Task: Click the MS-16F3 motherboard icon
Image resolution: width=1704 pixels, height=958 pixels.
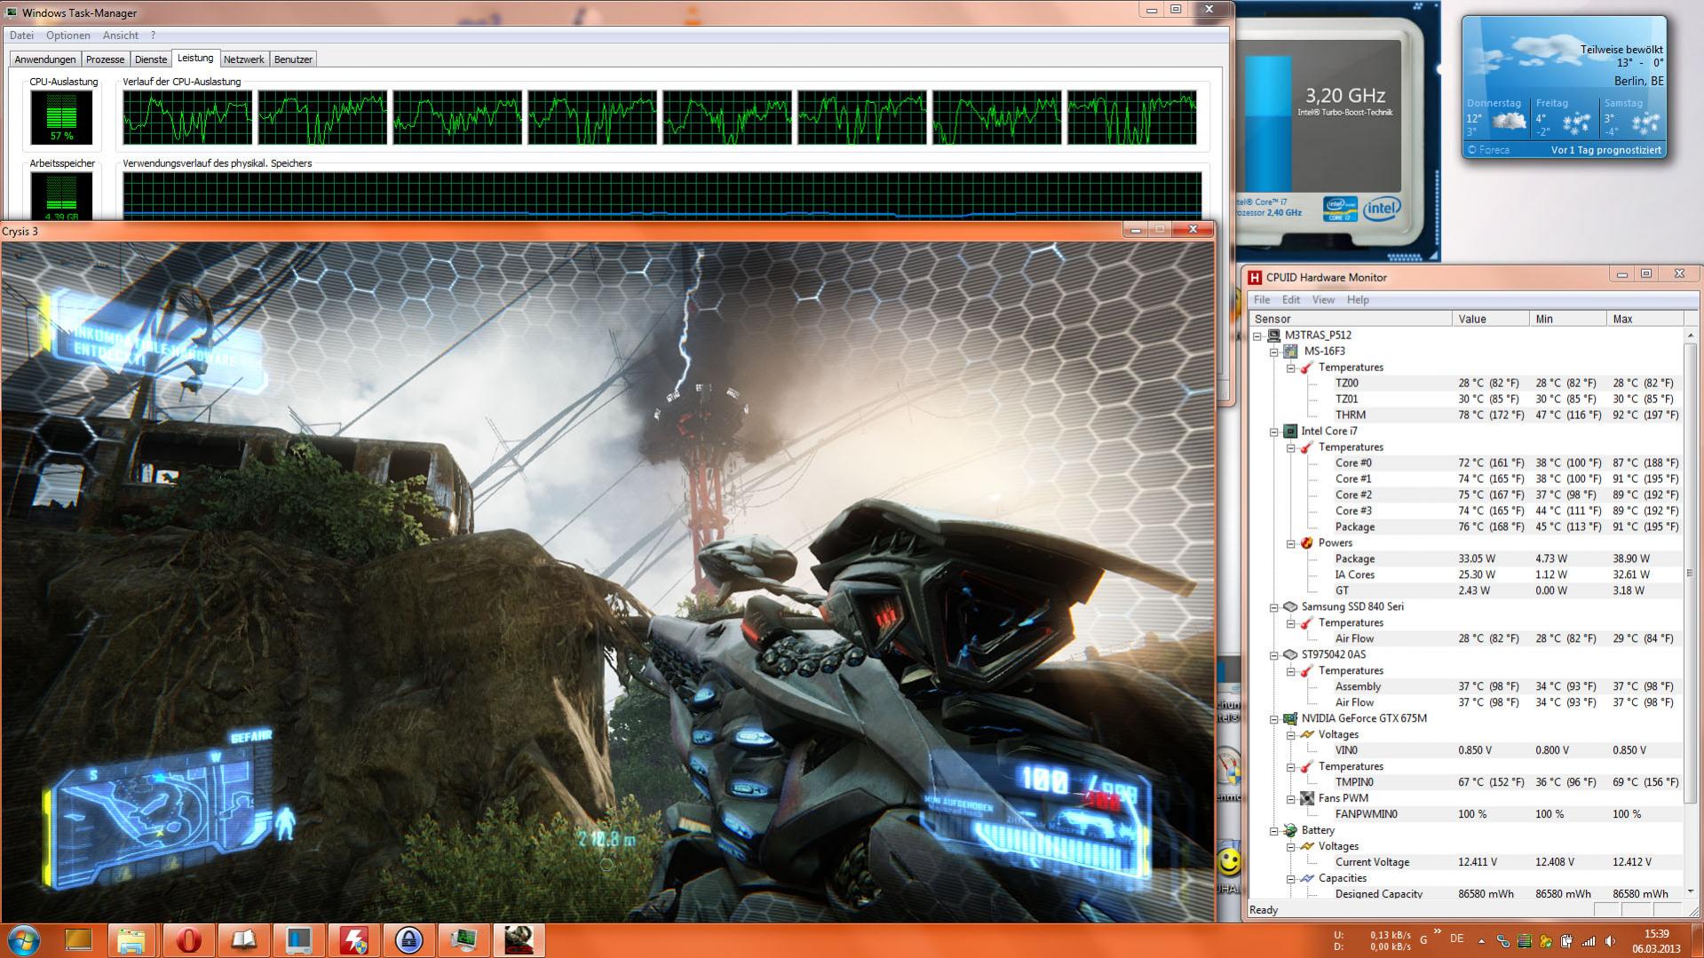Action: [1290, 352]
